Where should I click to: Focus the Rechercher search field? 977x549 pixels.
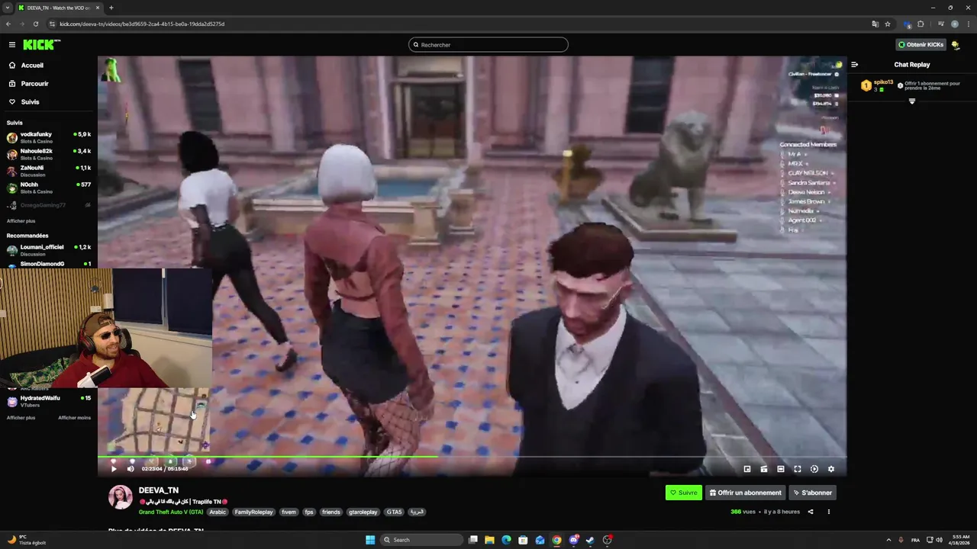click(x=488, y=45)
